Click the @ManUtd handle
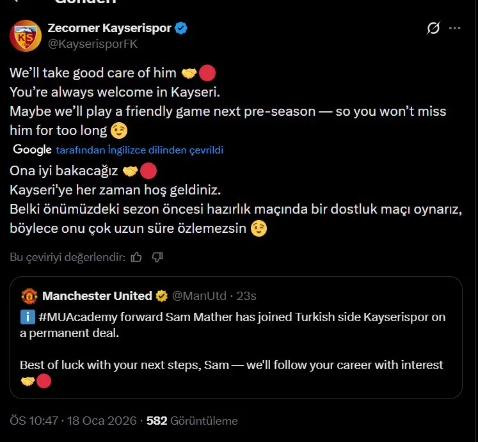 (x=200, y=296)
